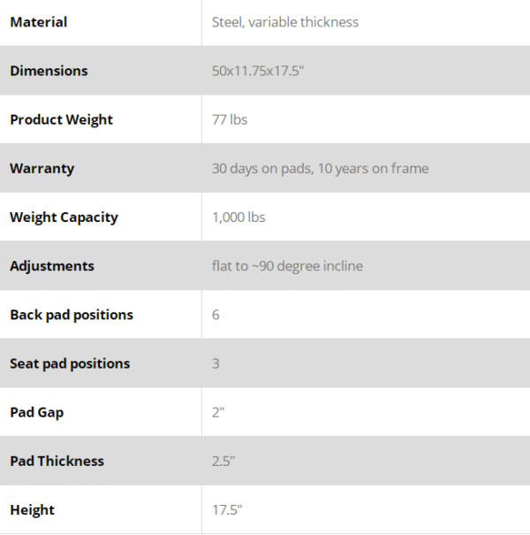Viewport: 530px width, 535px height.
Task: Click 'flat to ~90 degree incline' text
Action: [x=287, y=266]
